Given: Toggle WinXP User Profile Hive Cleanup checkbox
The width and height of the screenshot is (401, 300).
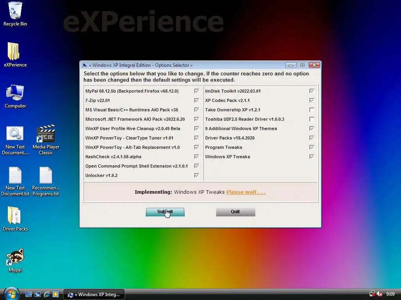Looking at the screenshot, I should [x=197, y=129].
